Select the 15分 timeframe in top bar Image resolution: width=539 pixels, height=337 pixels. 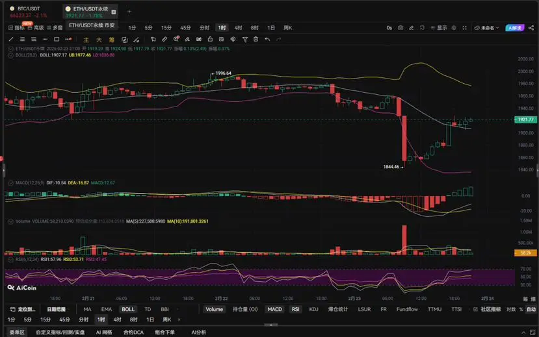(x=166, y=28)
